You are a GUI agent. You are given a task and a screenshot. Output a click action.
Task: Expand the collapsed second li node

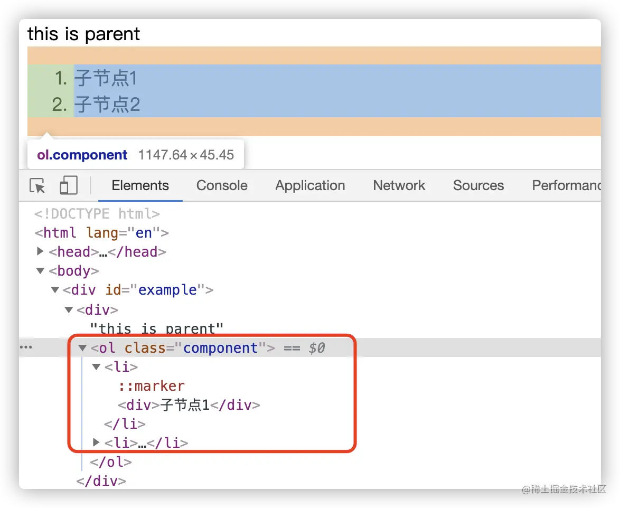(96, 443)
